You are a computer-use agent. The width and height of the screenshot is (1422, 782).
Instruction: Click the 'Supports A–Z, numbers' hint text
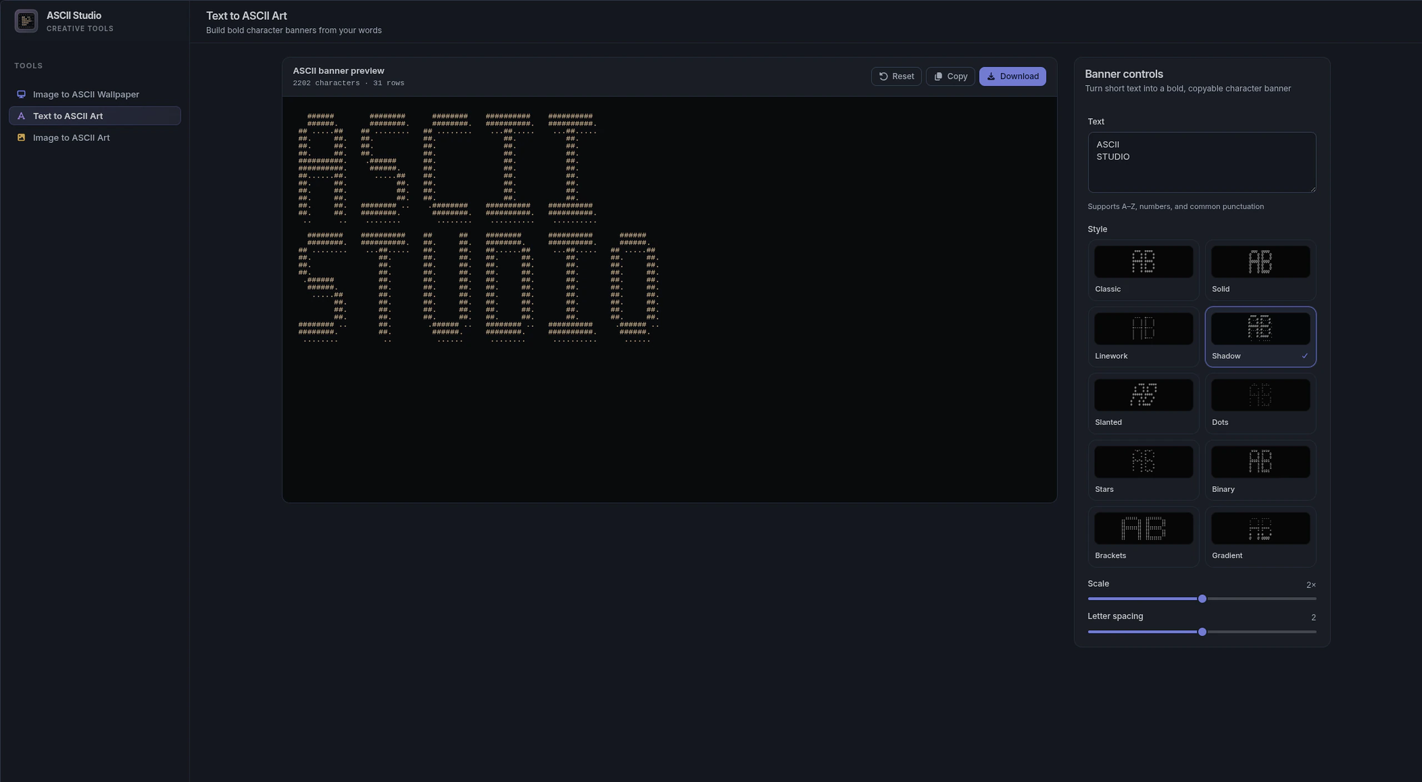(x=1175, y=206)
